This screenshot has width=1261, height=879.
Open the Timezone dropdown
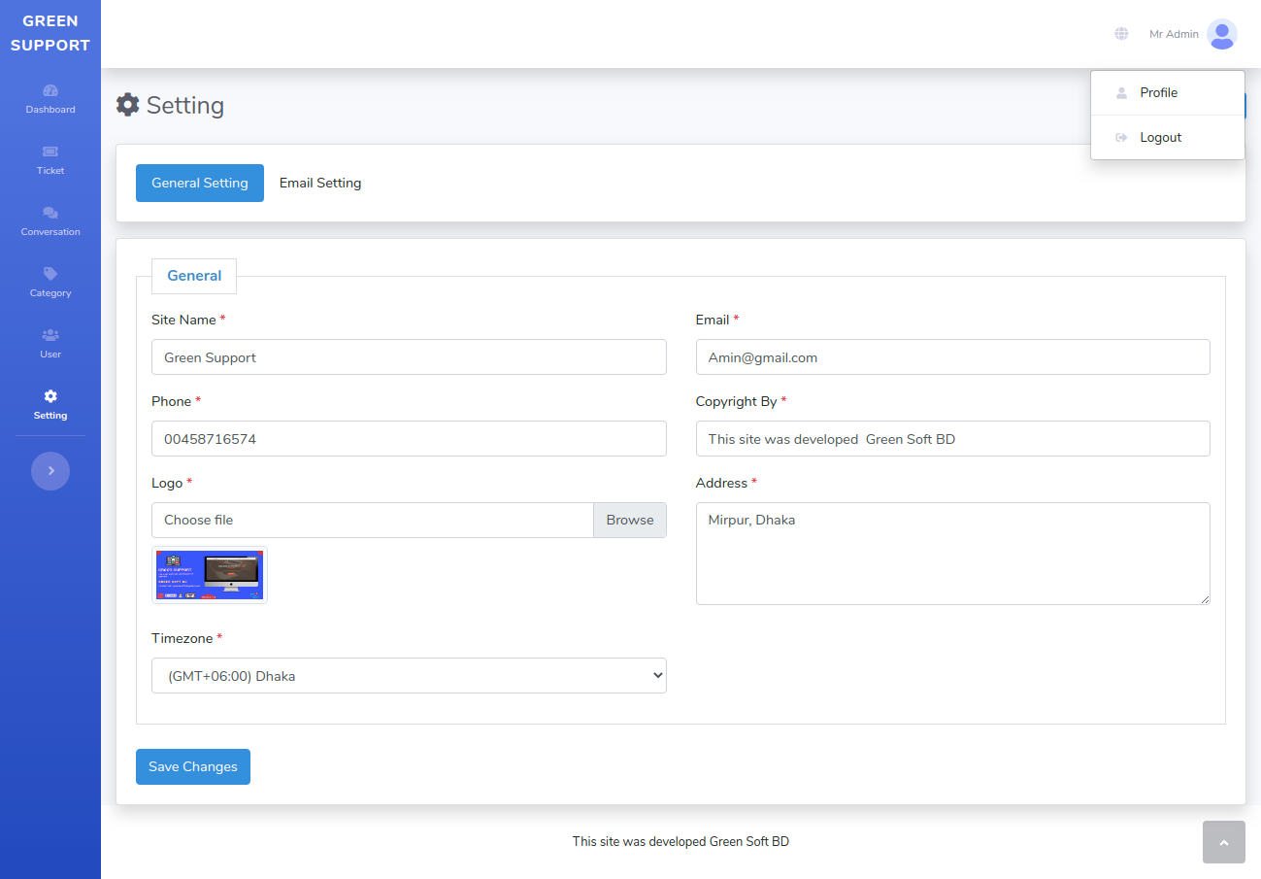click(x=409, y=676)
